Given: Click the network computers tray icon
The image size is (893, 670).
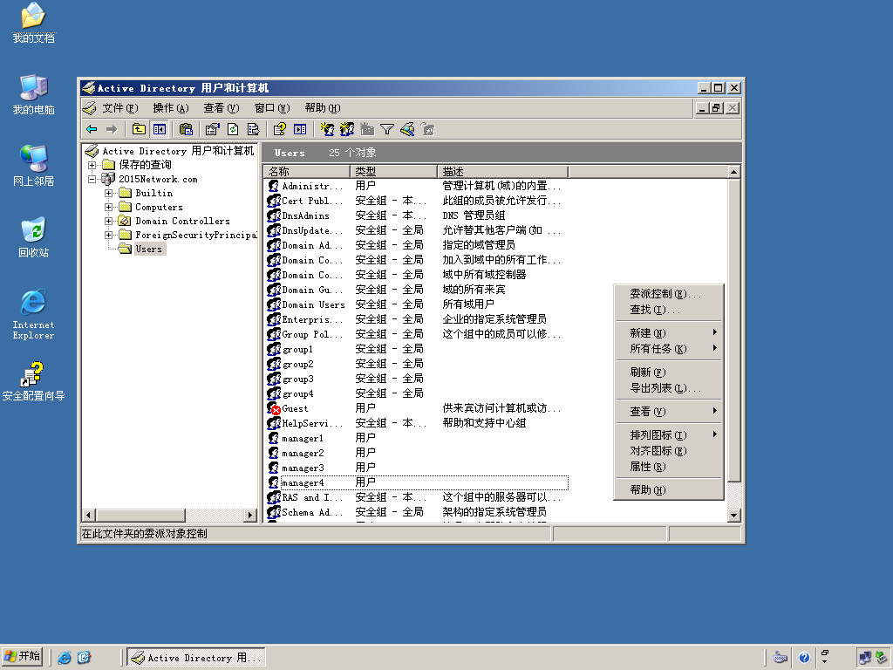Looking at the screenshot, I should point(865,658).
